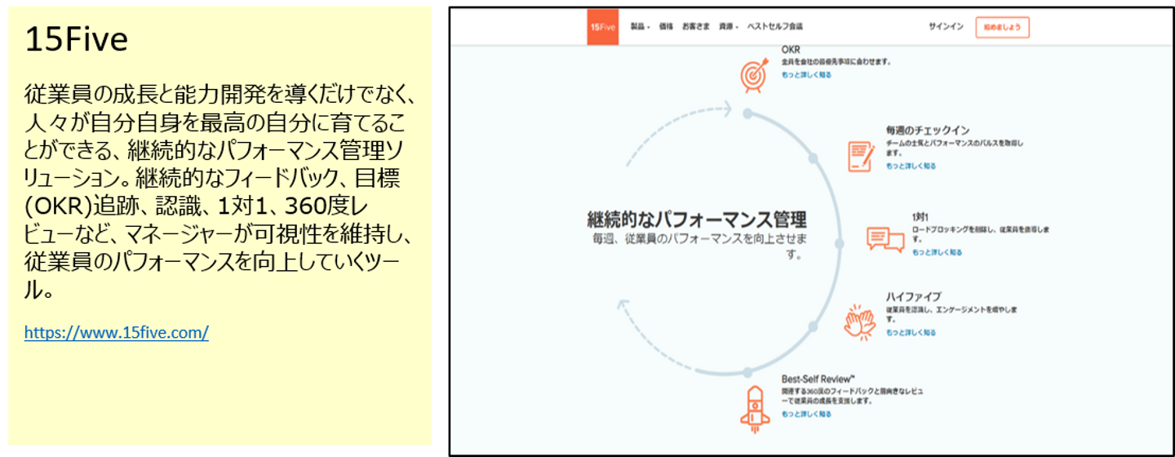This screenshot has height=457, width=1175.
Task: Click the orange 15Five logo
Action: (x=602, y=26)
